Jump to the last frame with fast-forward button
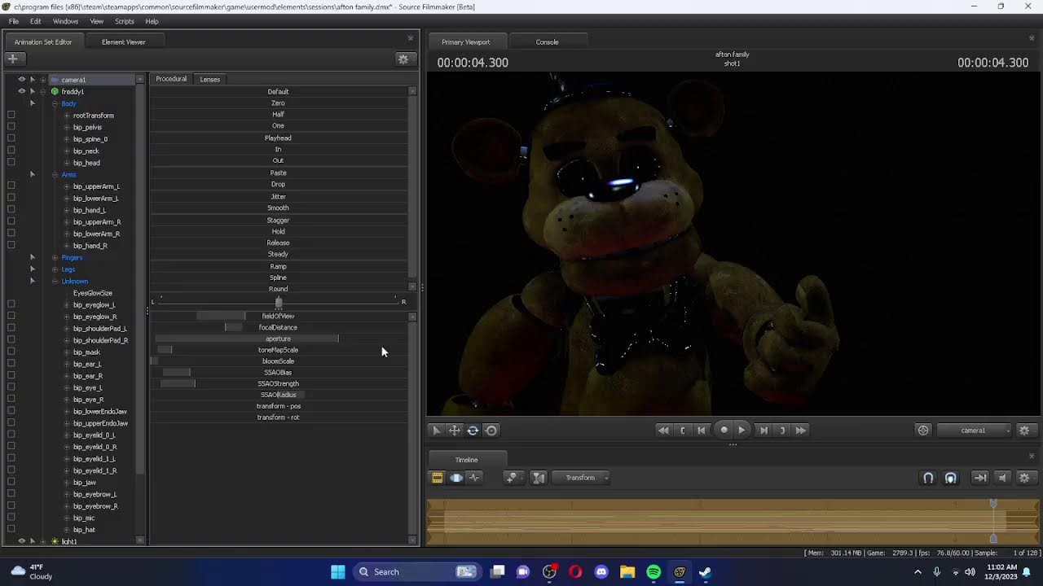The height and width of the screenshot is (586, 1043). [801, 431]
